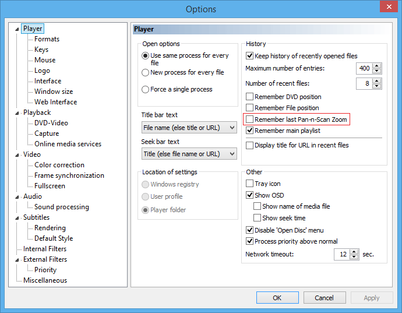Go to Internal Filters settings

coord(45,249)
